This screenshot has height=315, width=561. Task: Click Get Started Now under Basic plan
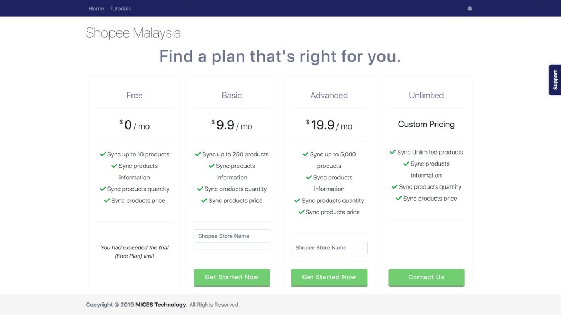coord(232,277)
